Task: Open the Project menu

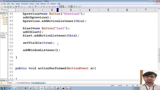Action: 32,4
